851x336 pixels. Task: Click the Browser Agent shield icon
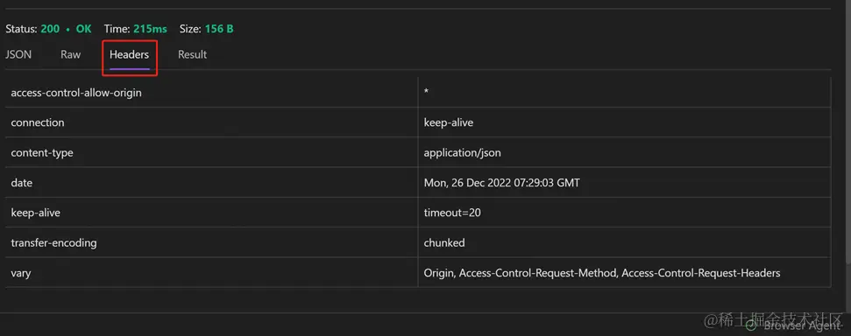pos(750,325)
